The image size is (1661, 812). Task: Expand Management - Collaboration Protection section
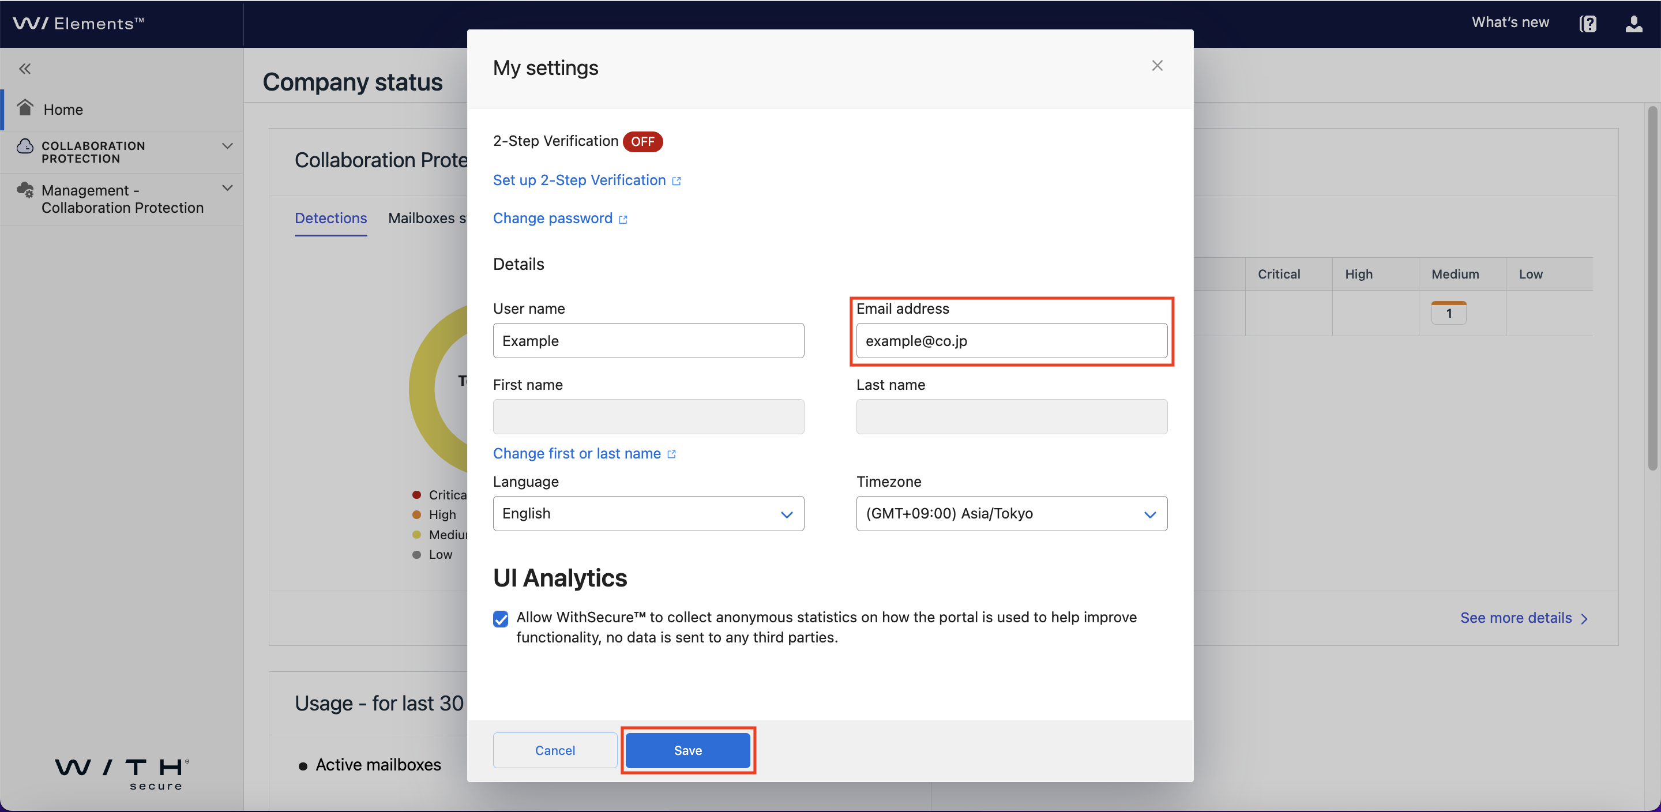click(227, 189)
